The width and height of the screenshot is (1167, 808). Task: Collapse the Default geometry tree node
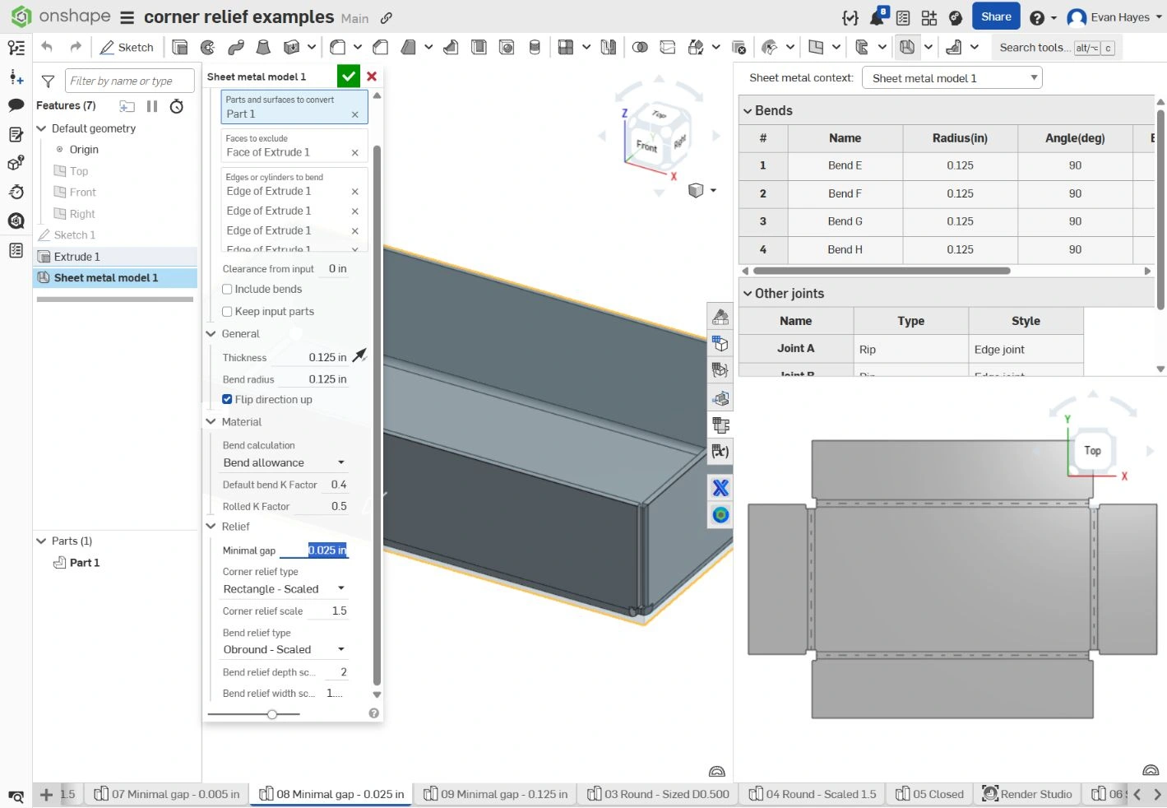coord(42,129)
